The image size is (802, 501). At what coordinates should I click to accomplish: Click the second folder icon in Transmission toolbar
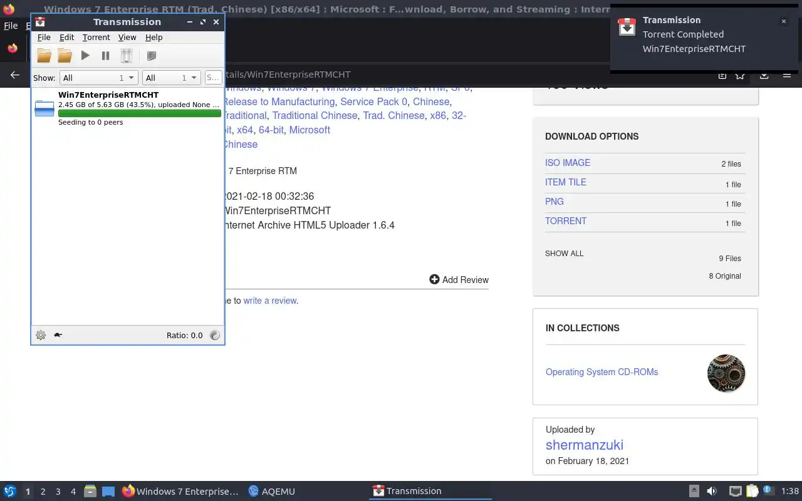click(x=65, y=56)
